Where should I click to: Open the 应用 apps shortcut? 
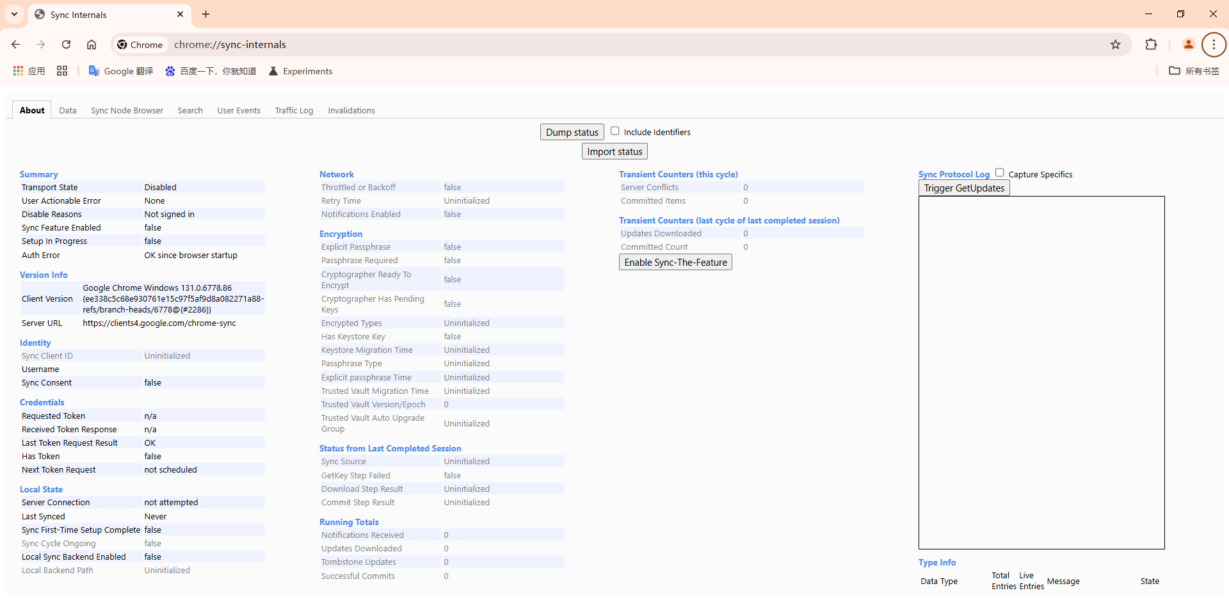click(29, 71)
